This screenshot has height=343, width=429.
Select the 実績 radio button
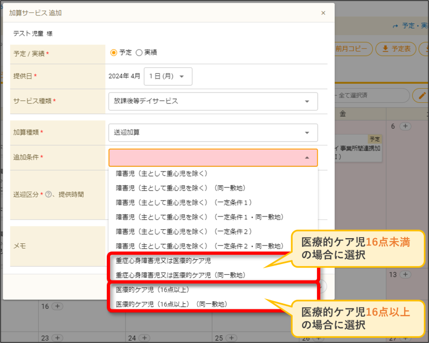[139, 53]
